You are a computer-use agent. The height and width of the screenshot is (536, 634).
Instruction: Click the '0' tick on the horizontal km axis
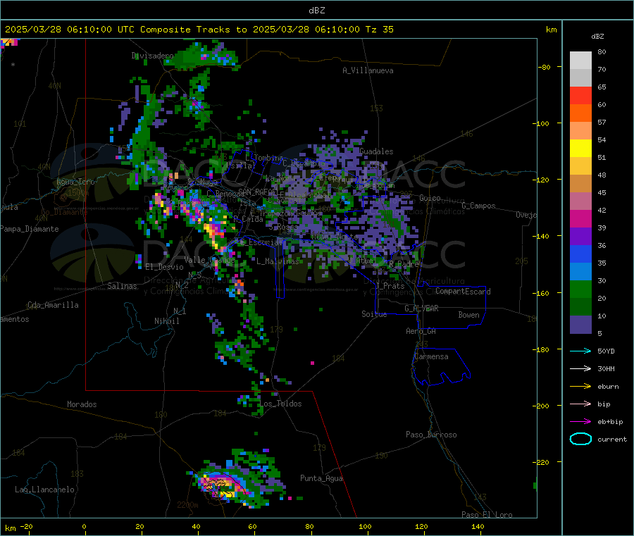pos(84,526)
